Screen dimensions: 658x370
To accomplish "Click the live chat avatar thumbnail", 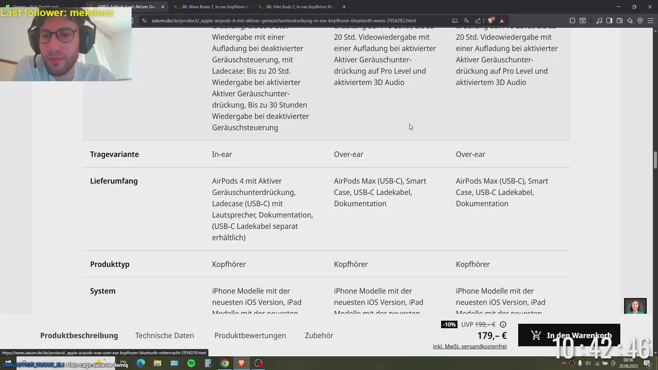I will [635, 306].
